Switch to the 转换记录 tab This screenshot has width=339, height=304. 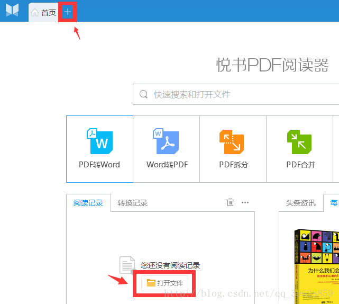coord(133,203)
